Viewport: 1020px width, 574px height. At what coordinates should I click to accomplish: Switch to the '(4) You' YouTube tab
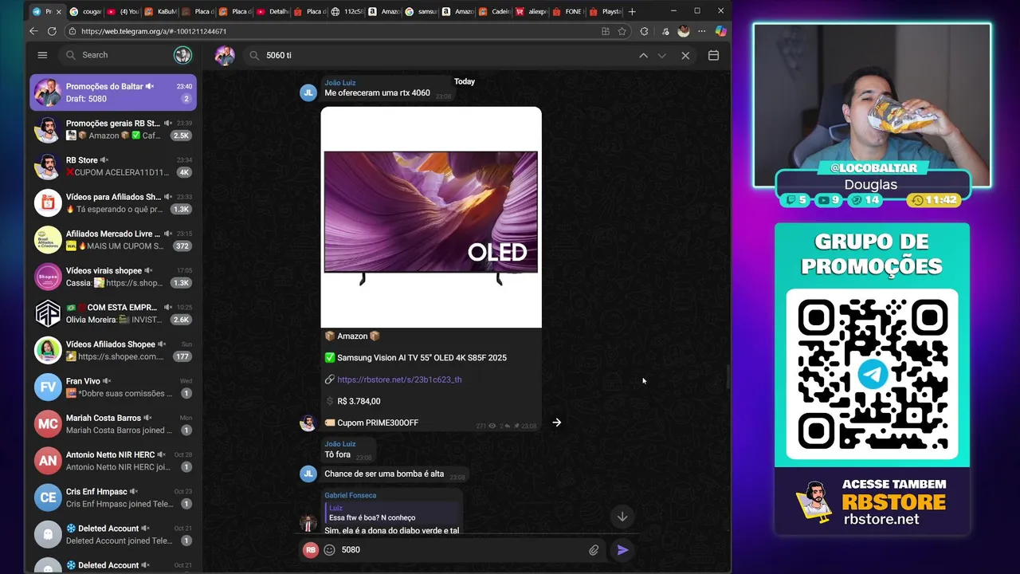(x=123, y=11)
